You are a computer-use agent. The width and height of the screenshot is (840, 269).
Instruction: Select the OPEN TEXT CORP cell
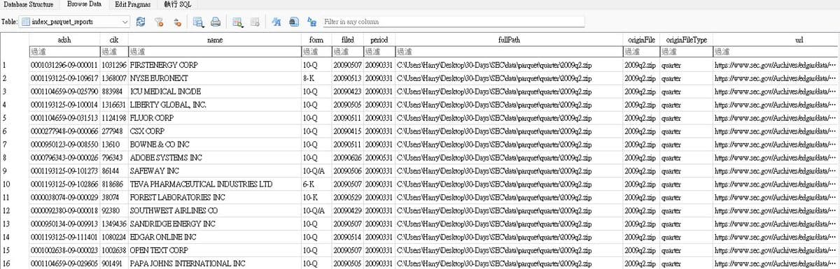pyautogui.click(x=214, y=250)
